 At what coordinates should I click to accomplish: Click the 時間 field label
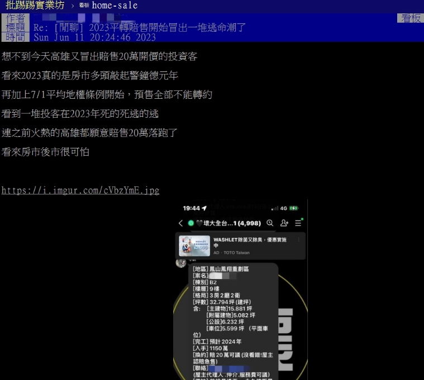(x=16, y=37)
